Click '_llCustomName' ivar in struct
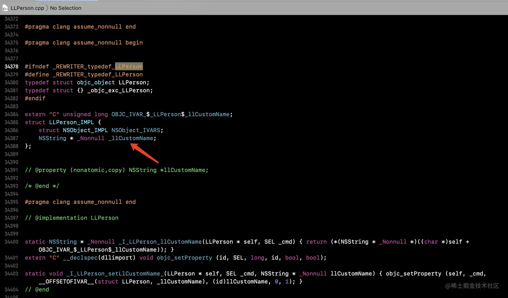508x298 pixels. 131,138
